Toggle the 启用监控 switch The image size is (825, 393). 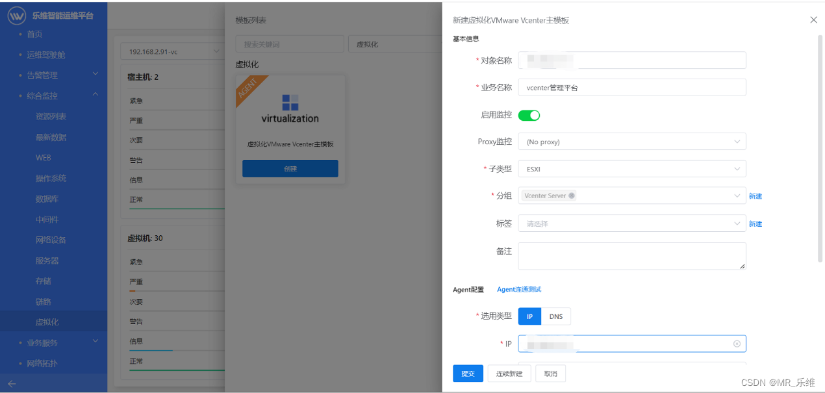pos(529,115)
